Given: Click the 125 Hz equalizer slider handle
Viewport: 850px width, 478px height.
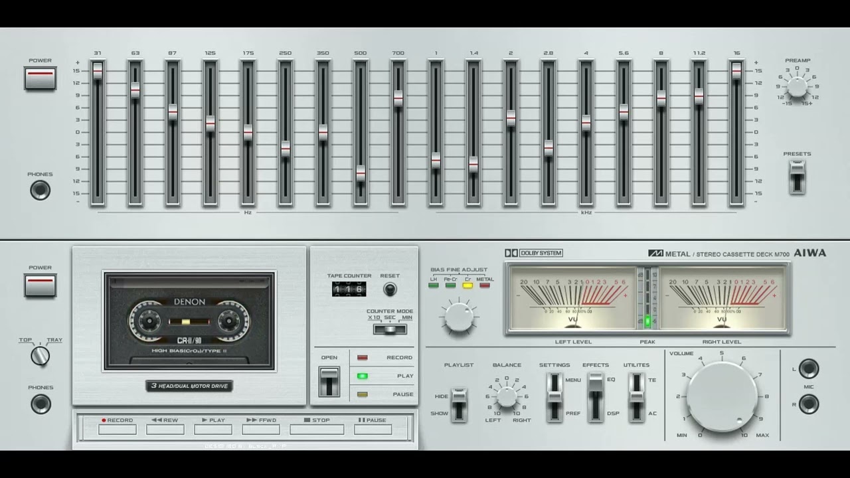Looking at the screenshot, I should 211,123.
